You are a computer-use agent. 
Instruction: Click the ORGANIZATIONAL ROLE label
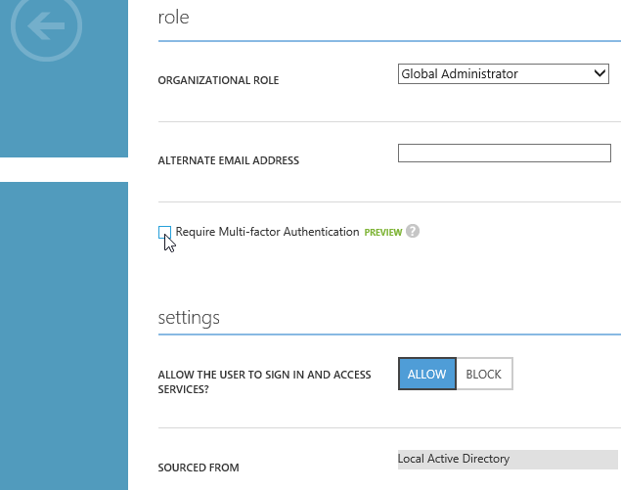[x=218, y=80]
